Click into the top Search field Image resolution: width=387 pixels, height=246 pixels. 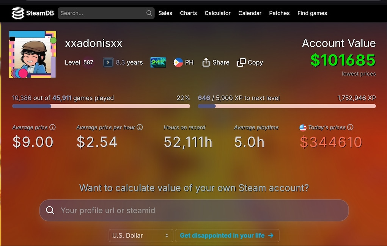coord(106,13)
